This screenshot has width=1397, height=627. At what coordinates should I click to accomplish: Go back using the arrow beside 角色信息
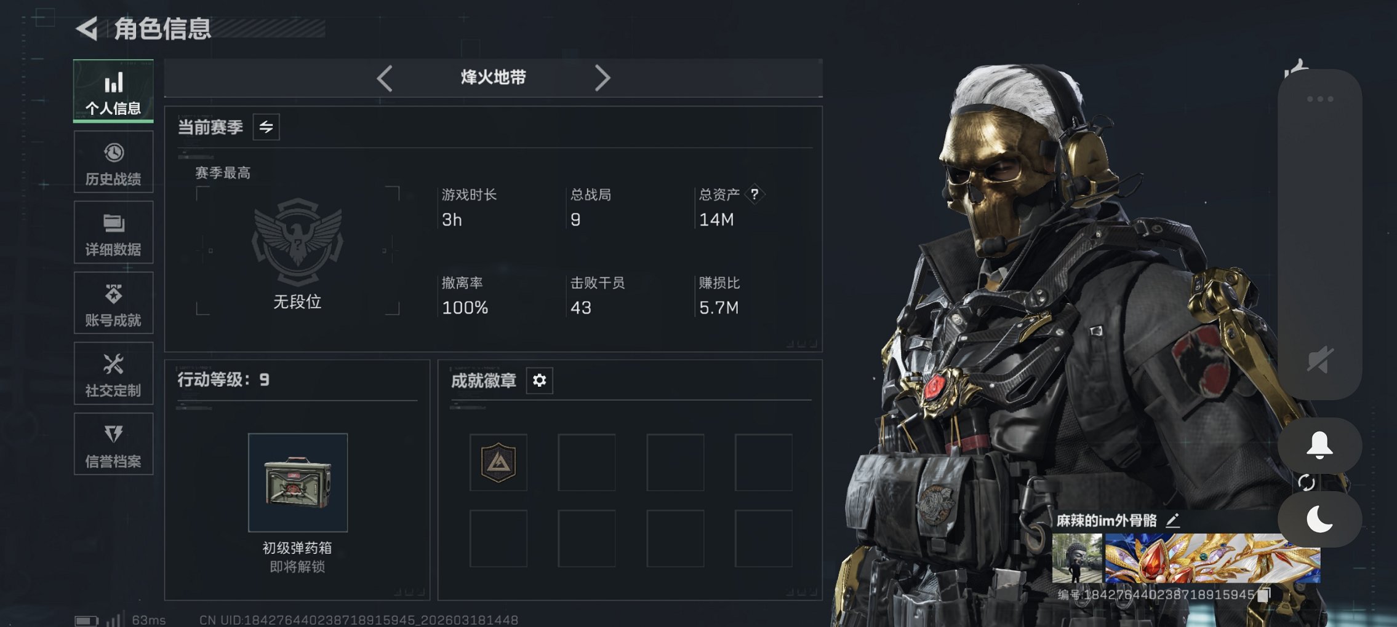tap(87, 28)
